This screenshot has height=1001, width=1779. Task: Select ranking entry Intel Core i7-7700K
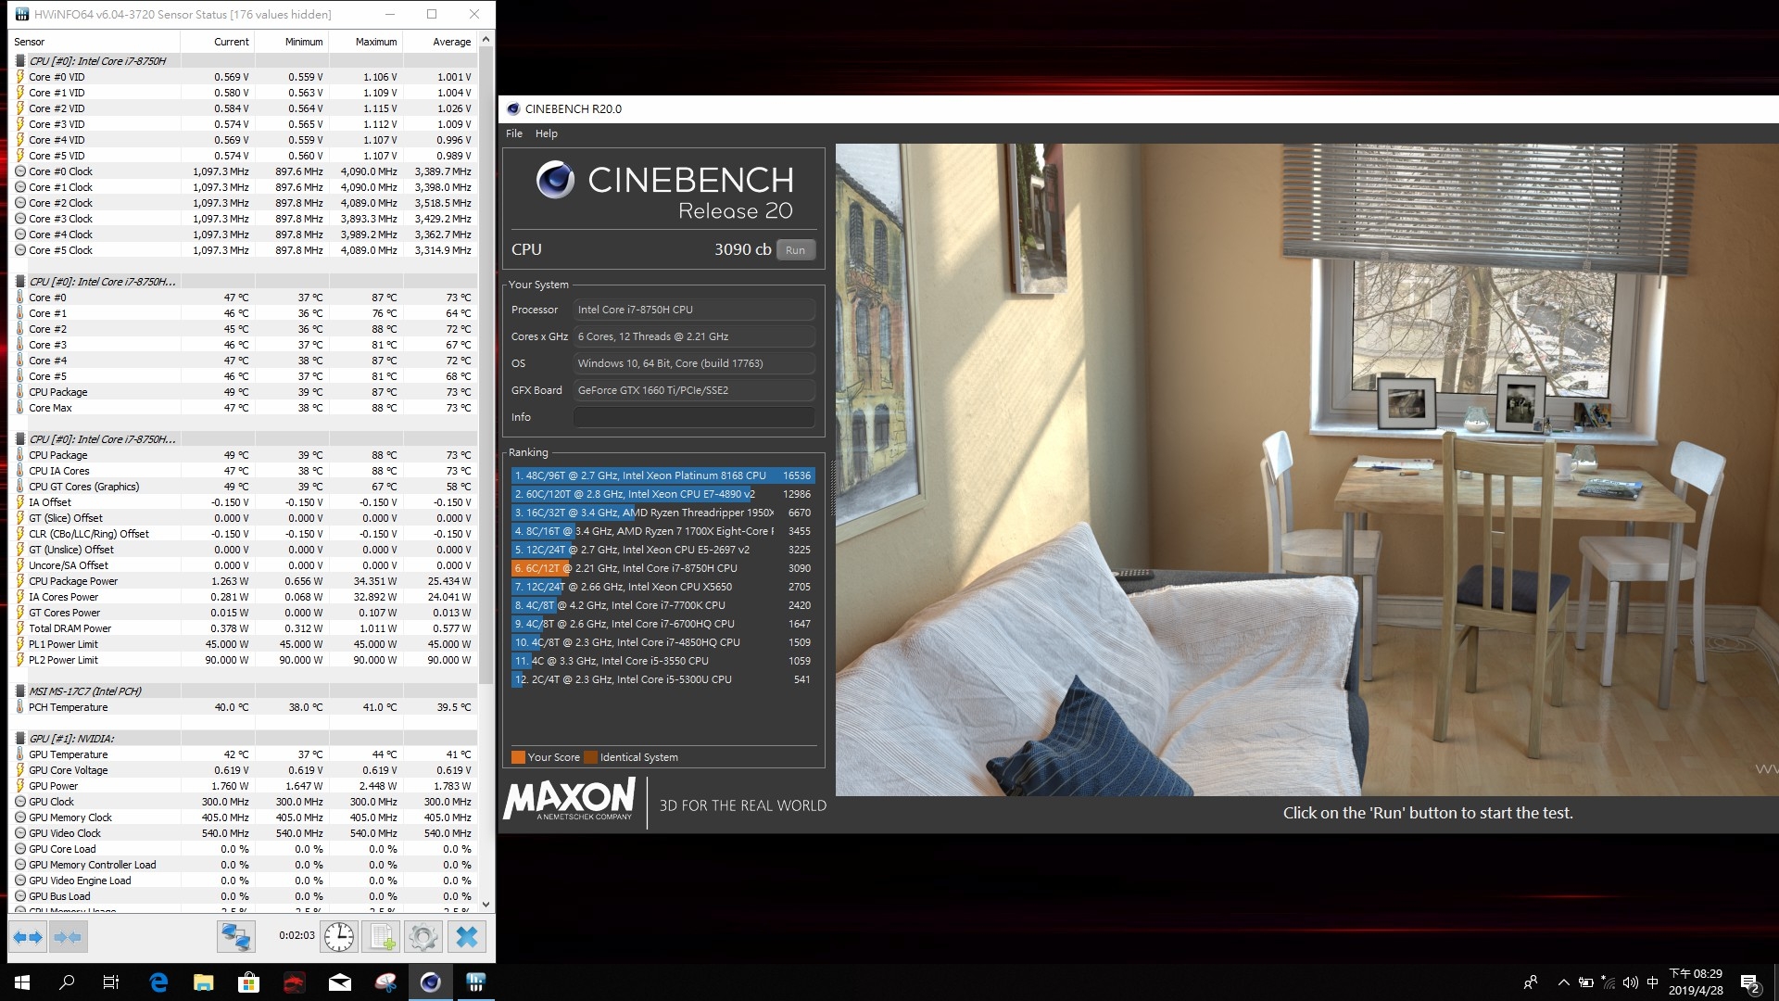click(663, 605)
